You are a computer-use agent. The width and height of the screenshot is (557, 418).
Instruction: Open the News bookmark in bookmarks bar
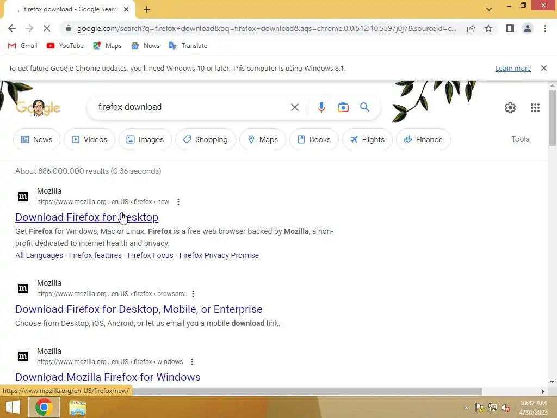pos(145,46)
